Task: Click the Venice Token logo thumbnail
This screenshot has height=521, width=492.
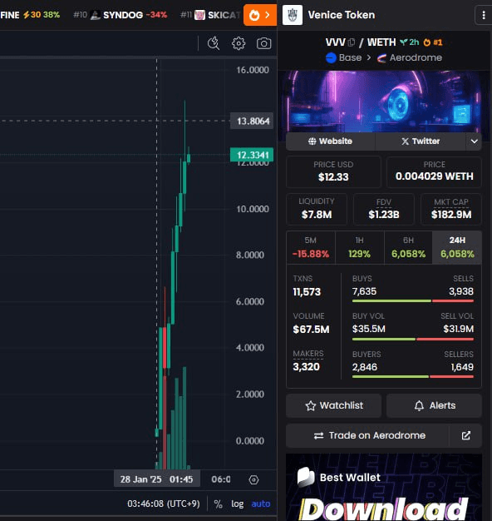Action: pos(293,15)
